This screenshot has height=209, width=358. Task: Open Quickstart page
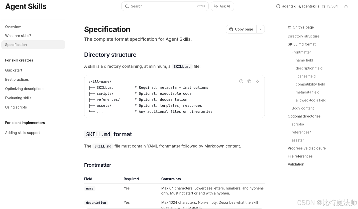pos(14,70)
